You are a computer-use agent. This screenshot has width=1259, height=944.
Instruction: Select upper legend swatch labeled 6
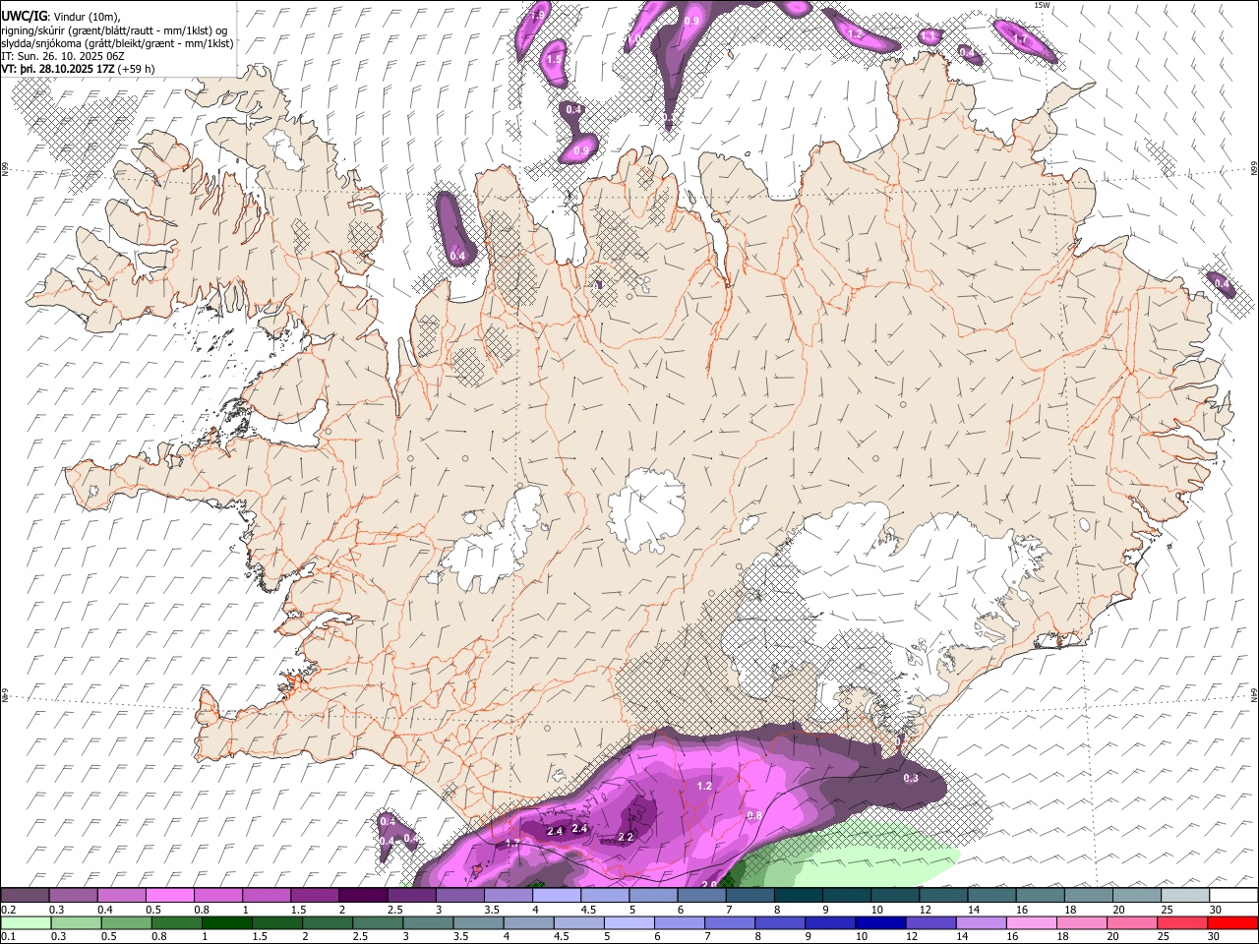[700, 895]
